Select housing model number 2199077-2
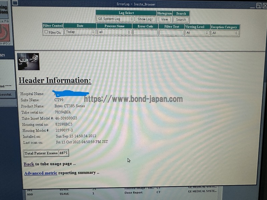The image size is (267, 200). [x=64, y=130]
